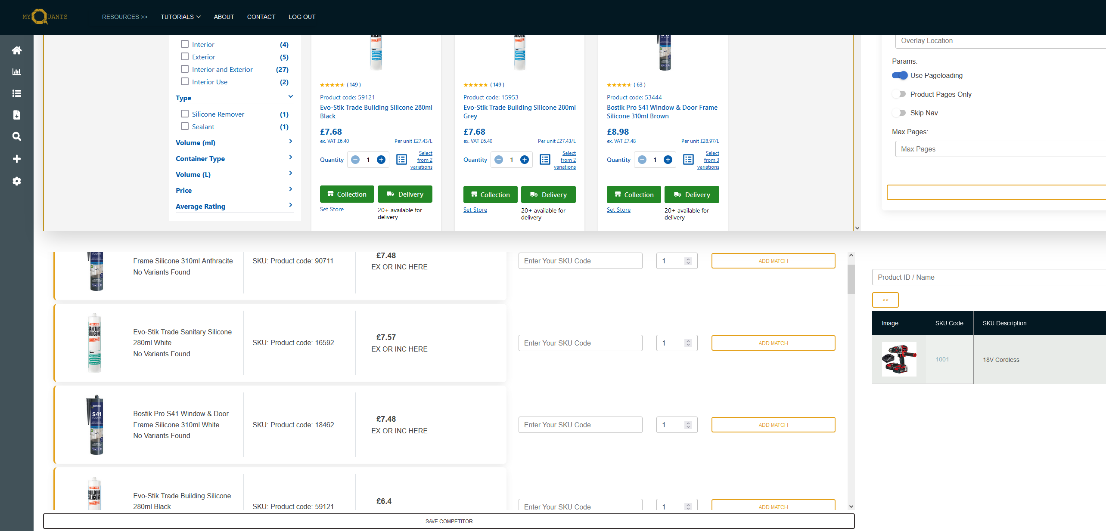Click Set Store link under Evo-Stik Grey

475,210
